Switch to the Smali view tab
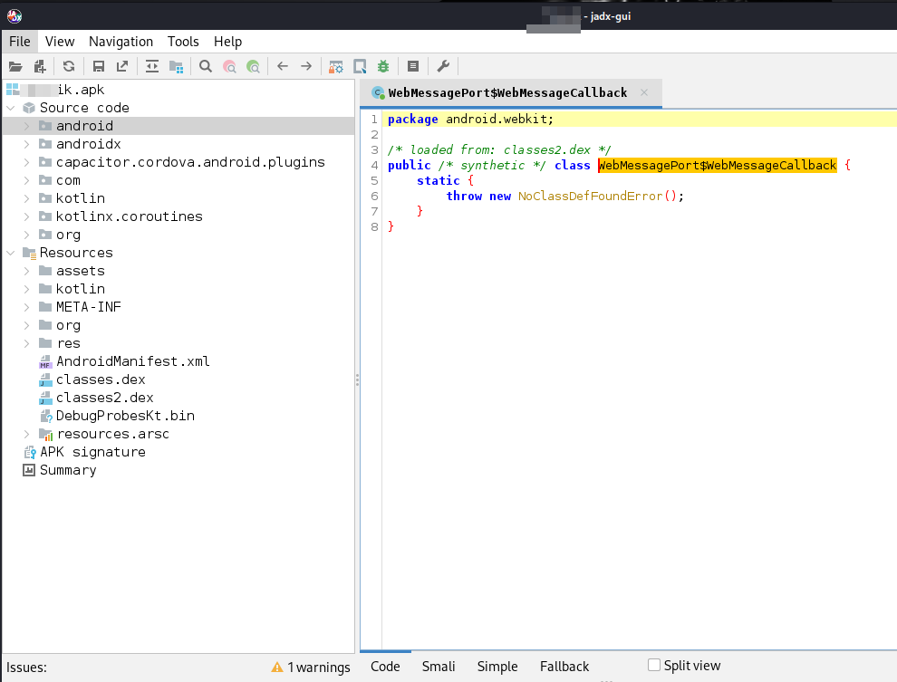Image resolution: width=897 pixels, height=682 pixels. pos(439,667)
